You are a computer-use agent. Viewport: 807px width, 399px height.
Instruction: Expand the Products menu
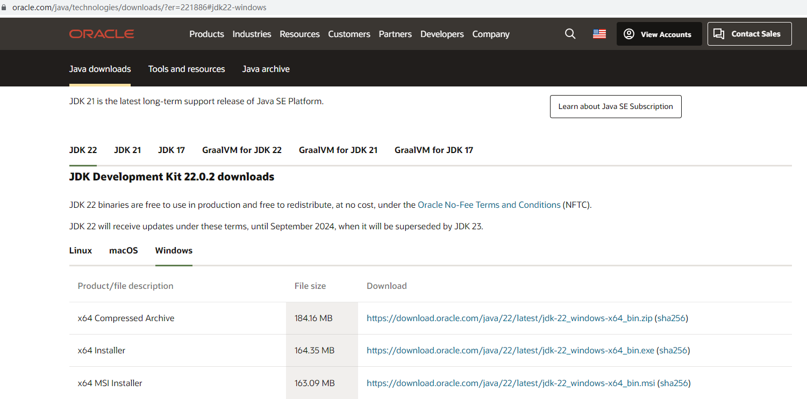(206, 34)
